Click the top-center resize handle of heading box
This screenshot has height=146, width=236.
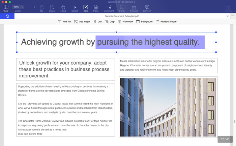[x=116, y=32]
